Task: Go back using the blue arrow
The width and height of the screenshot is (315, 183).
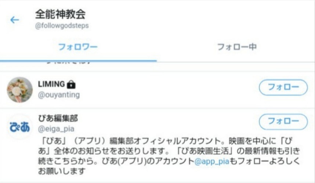Action: pos(15,20)
